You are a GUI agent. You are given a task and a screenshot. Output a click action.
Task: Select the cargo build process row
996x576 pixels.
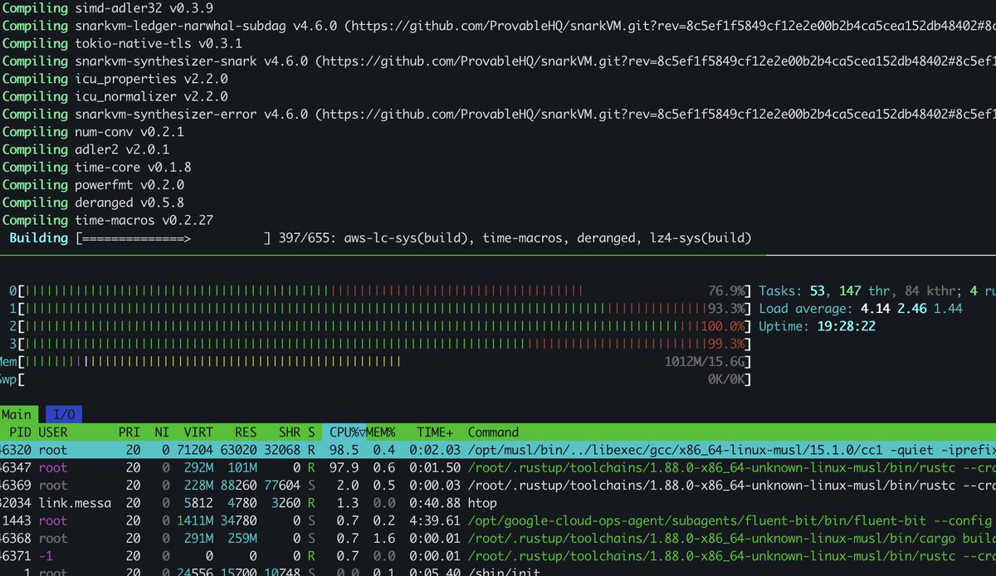pos(498,538)
